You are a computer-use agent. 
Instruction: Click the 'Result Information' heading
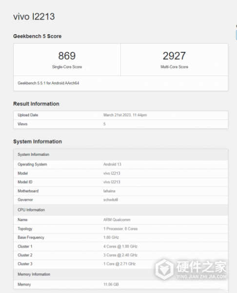tap(36, 104)
